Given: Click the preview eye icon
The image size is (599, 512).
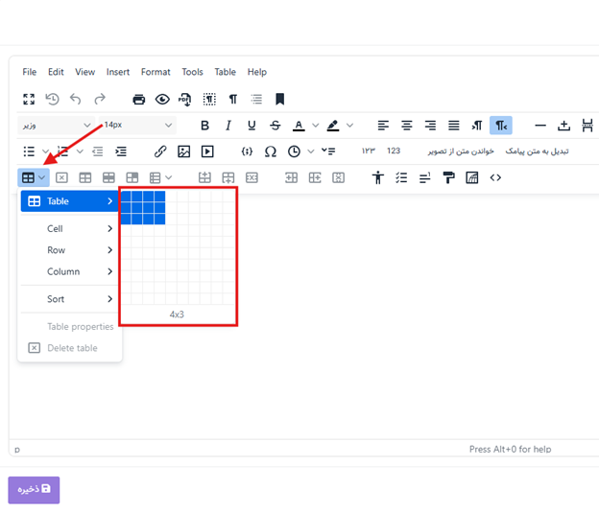Looking at the screenshot, I should pos(161,99).
